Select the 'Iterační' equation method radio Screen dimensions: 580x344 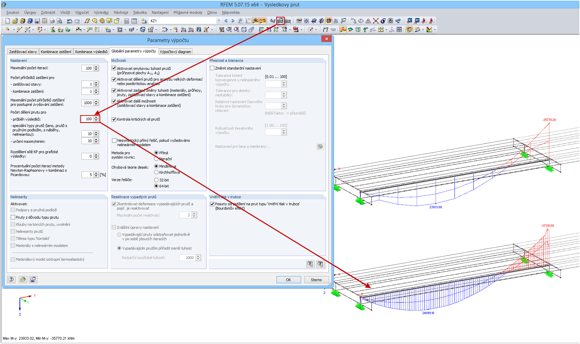click(x=156, y=159)
